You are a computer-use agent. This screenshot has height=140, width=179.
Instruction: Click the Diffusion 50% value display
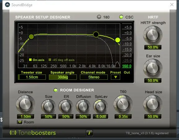pyautogui.click(x=83, y=117)
